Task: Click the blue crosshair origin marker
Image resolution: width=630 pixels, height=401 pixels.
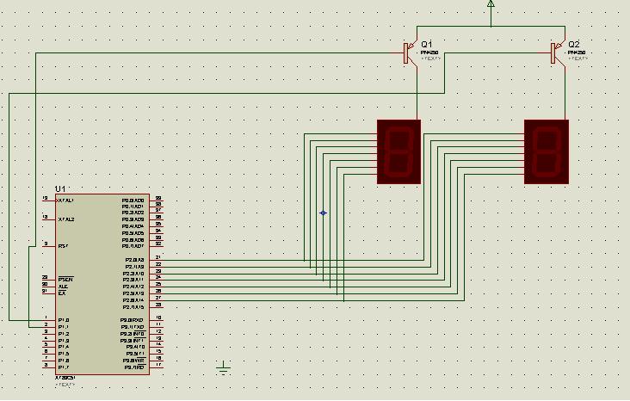Action: [323, 213]
